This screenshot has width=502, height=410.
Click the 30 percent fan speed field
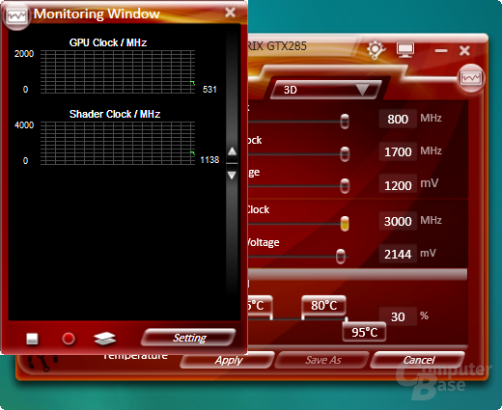click(398, 316)
